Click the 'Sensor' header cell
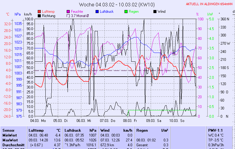Viewport: 235px width, 149px height. click(8, 130)
